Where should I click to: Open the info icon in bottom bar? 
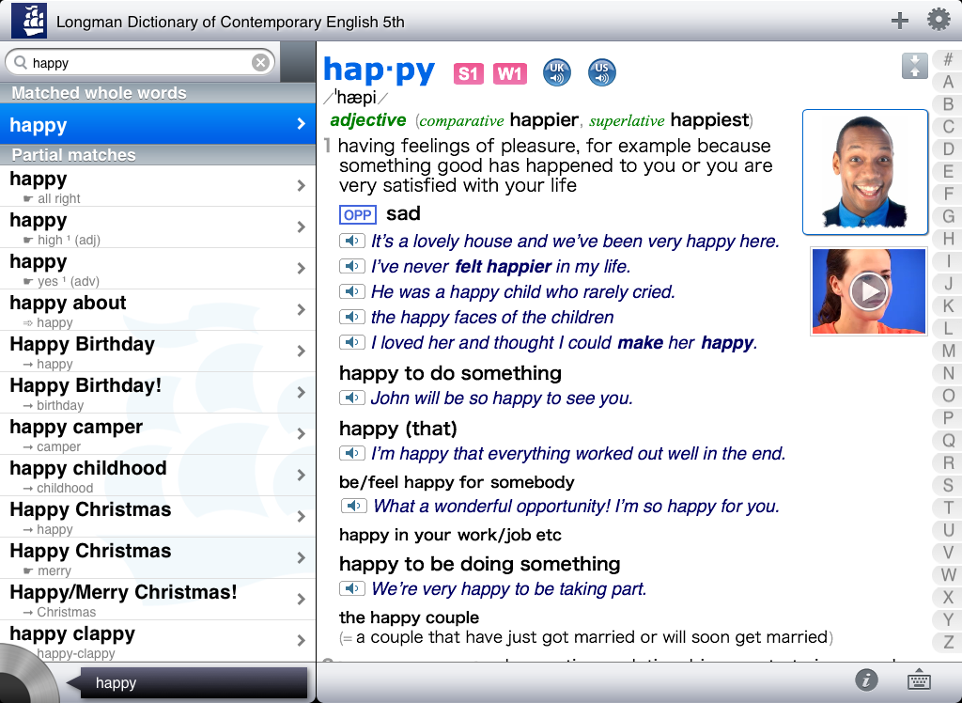click(x=866, y=680)
